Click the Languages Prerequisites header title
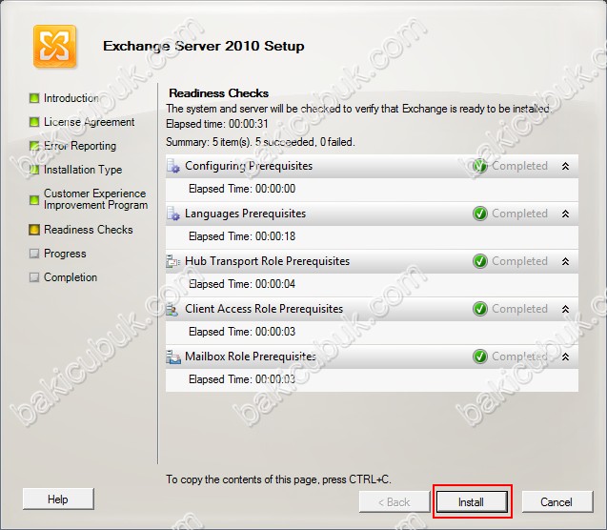The height and width of the screenshot is (530, 607). click(x=246, y=214)
